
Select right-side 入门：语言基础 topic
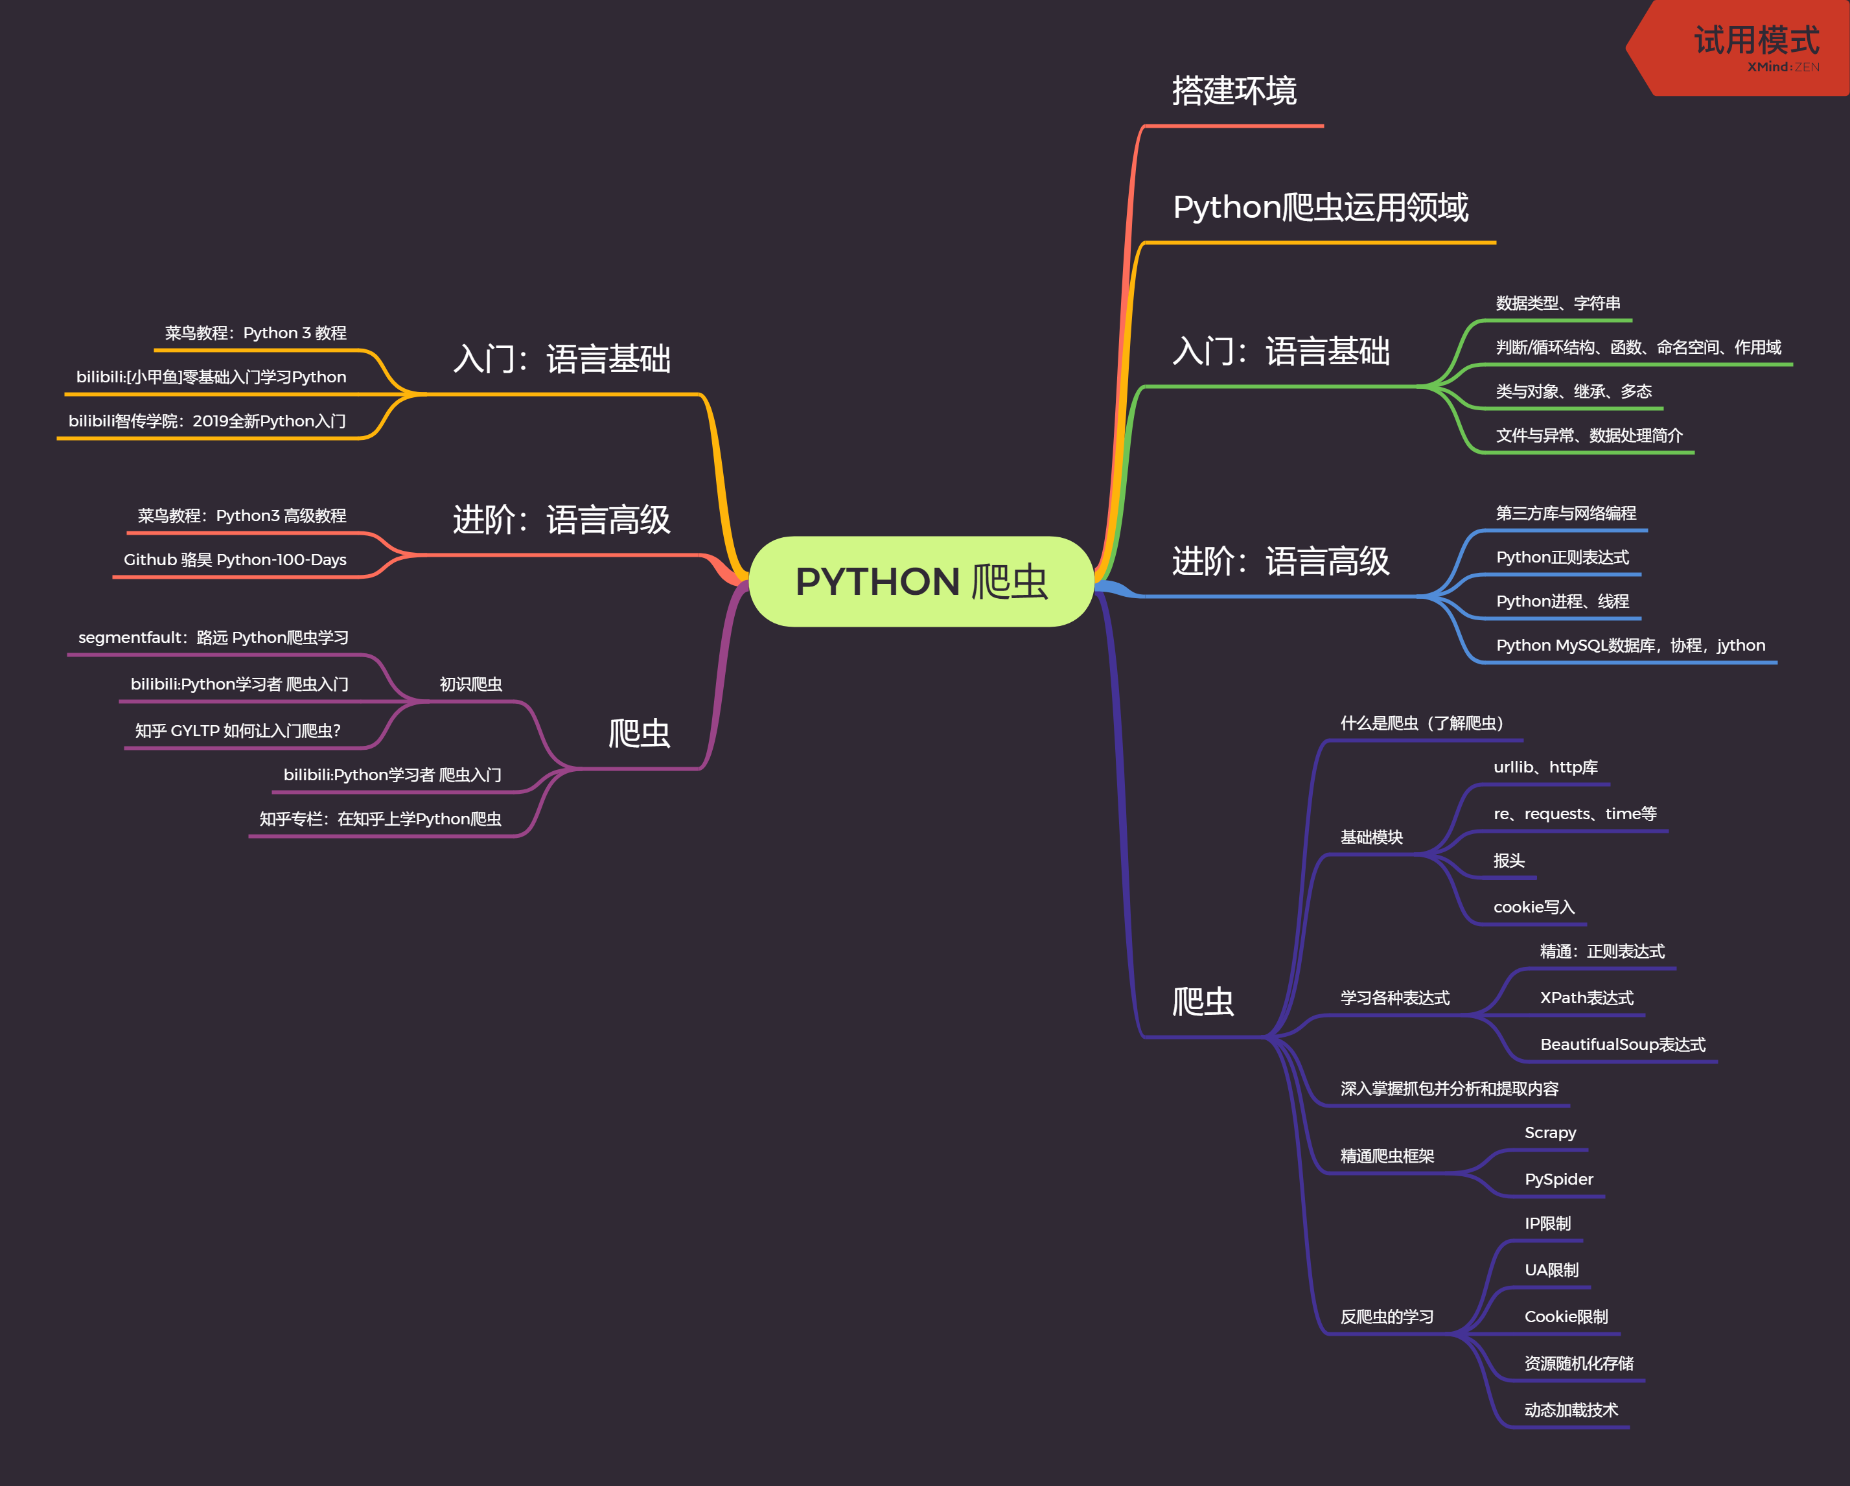(1281, 352)
